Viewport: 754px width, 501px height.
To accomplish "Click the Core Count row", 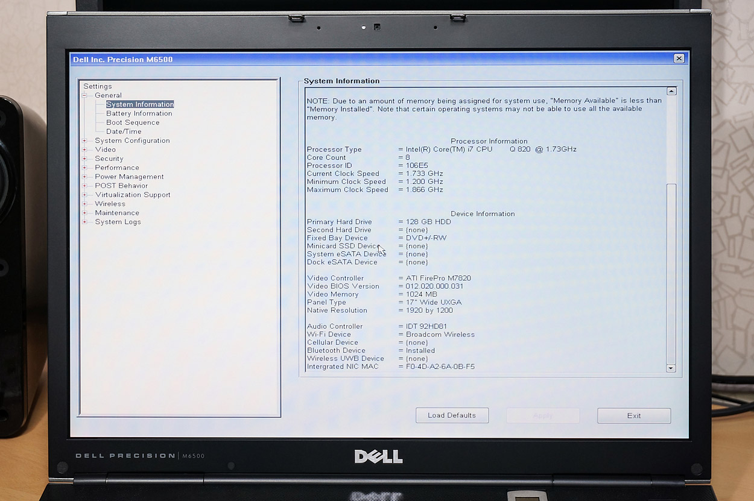I will point(358,157).
